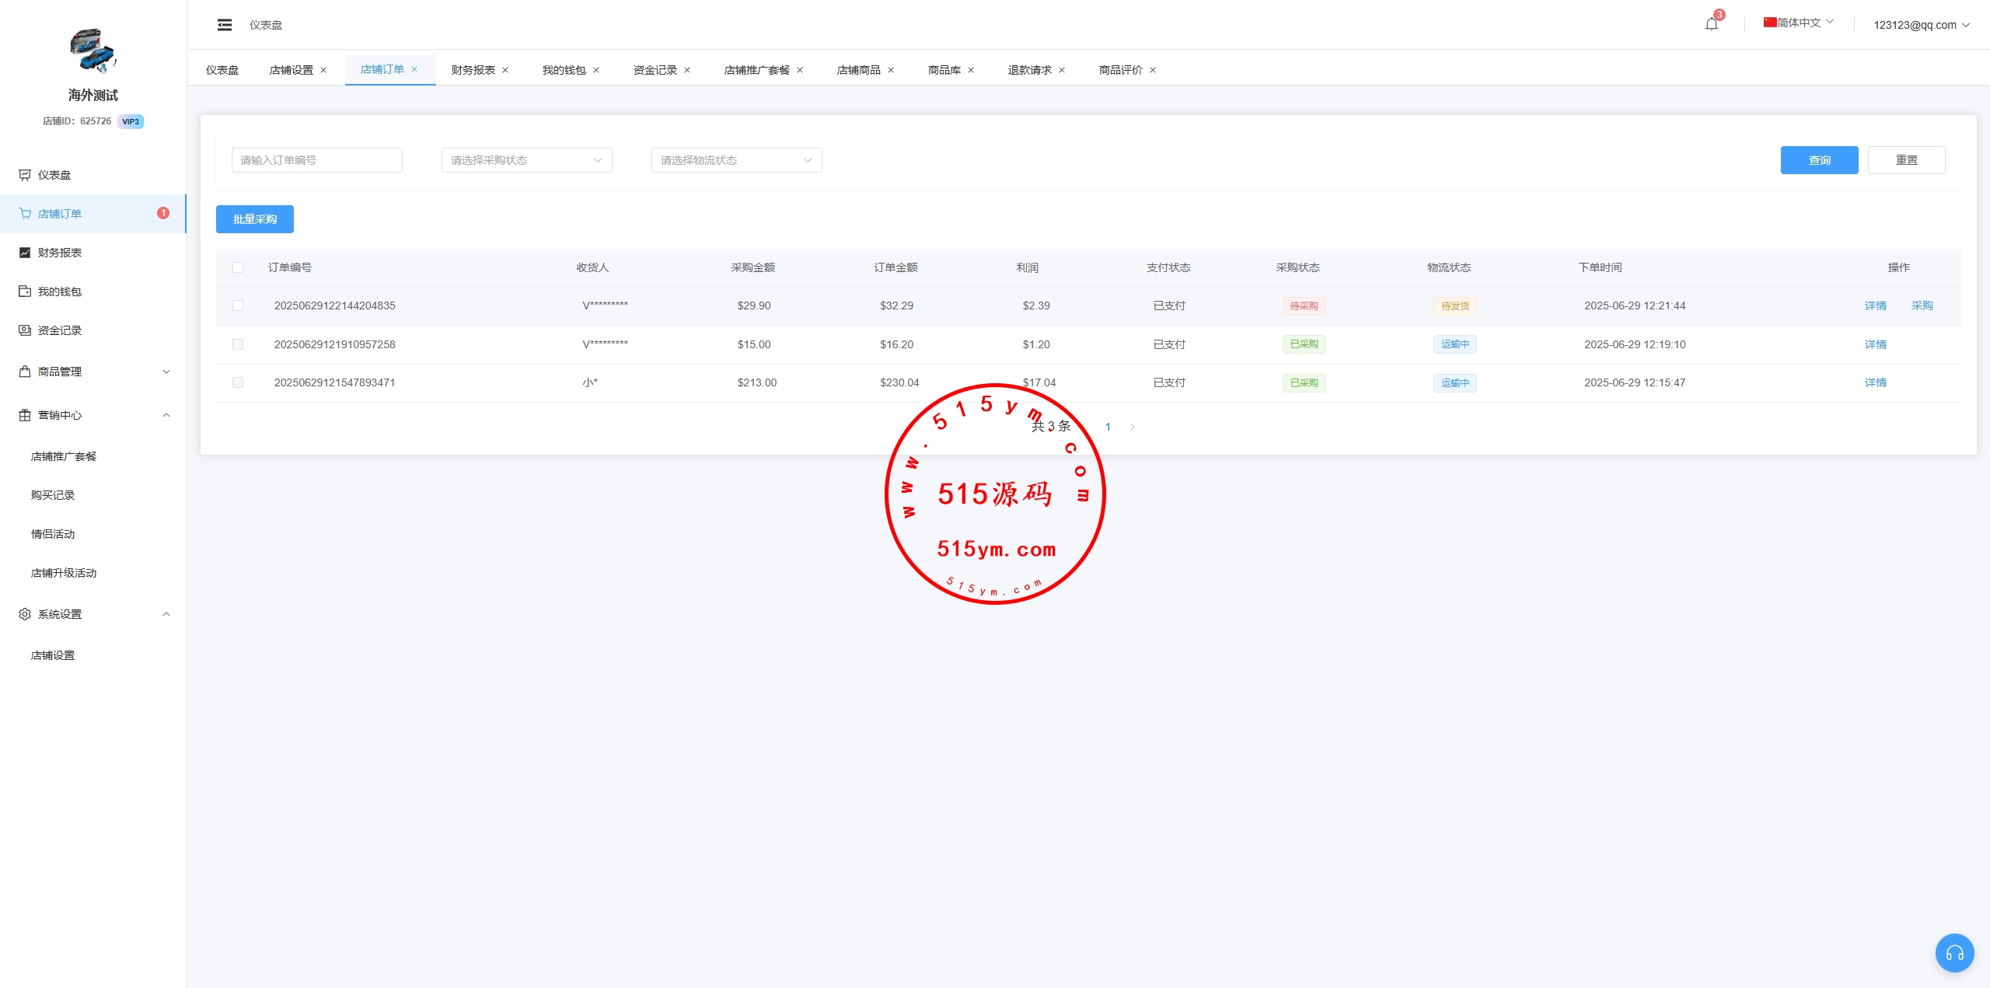The height and width of the screenshot is (988, 1990).
Task: Open customer service headset button
Action: 1954,952
